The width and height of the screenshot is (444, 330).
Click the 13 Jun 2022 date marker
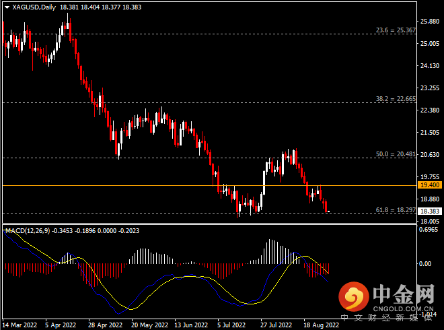(x=191, y=325)
